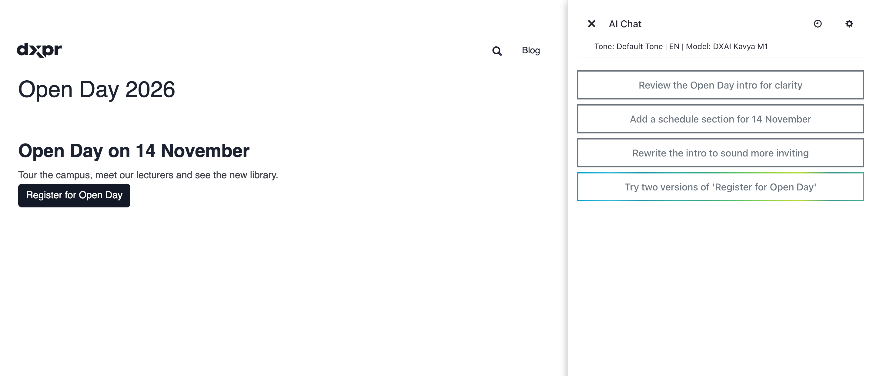873x376 pixels.
Task: Open AI Chat settings gear
Action: (x=849, y=24)
